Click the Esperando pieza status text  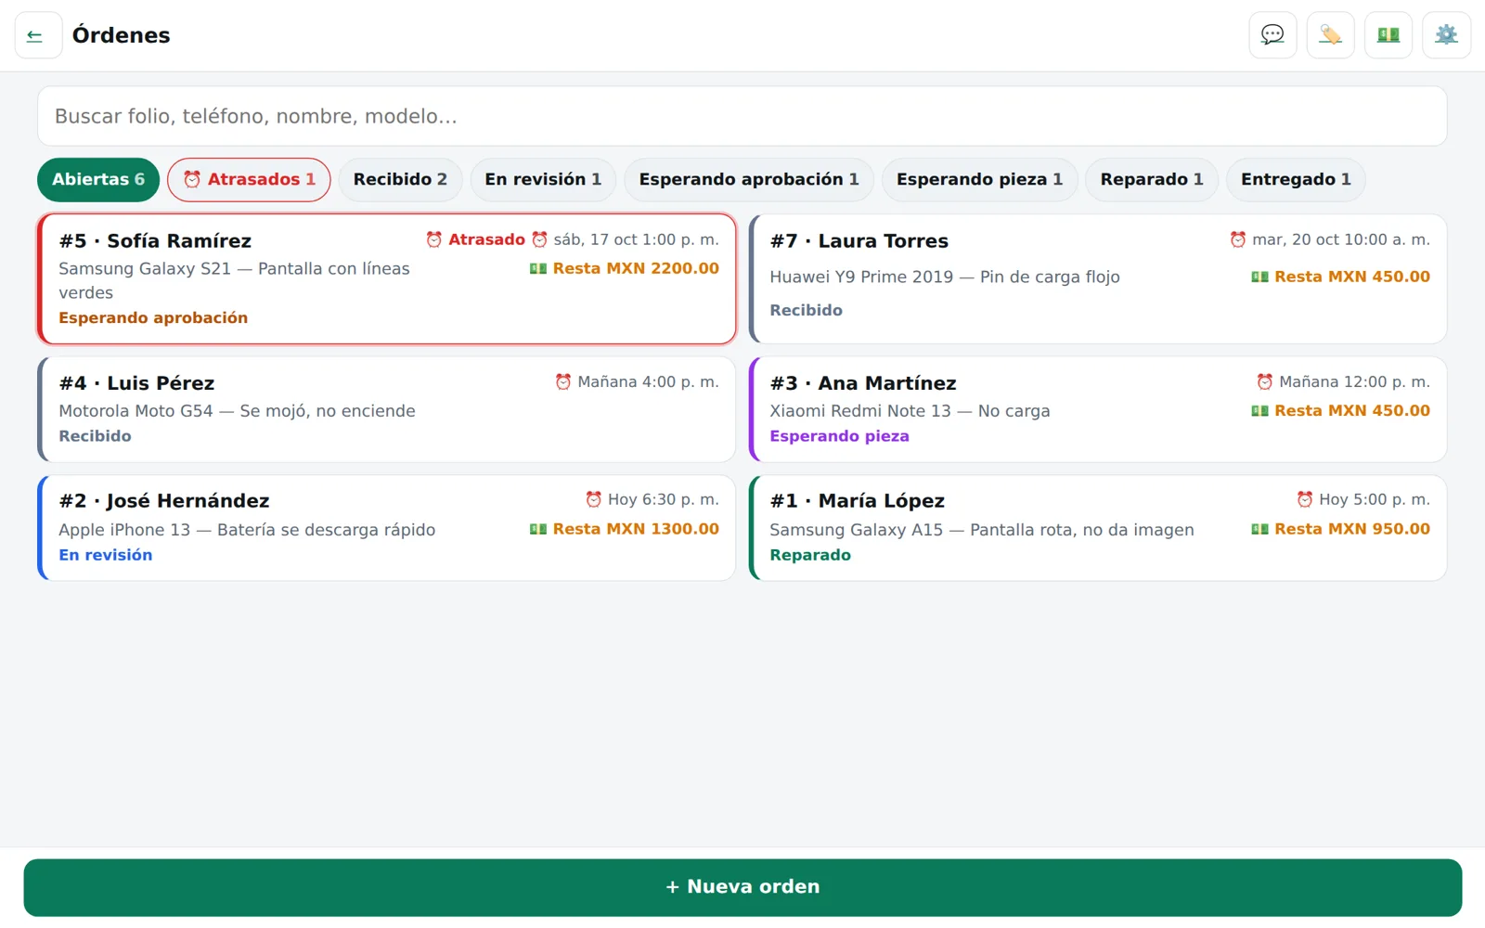point(839,436)
